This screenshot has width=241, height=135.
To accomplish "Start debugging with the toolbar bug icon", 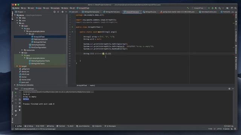I will tap(212, 8).
